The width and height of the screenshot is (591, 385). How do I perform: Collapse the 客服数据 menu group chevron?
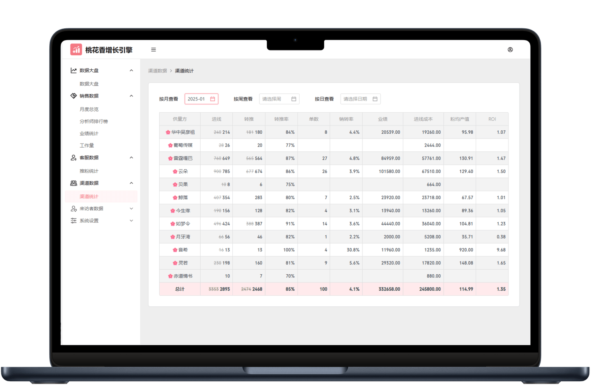tap(131, 158)
